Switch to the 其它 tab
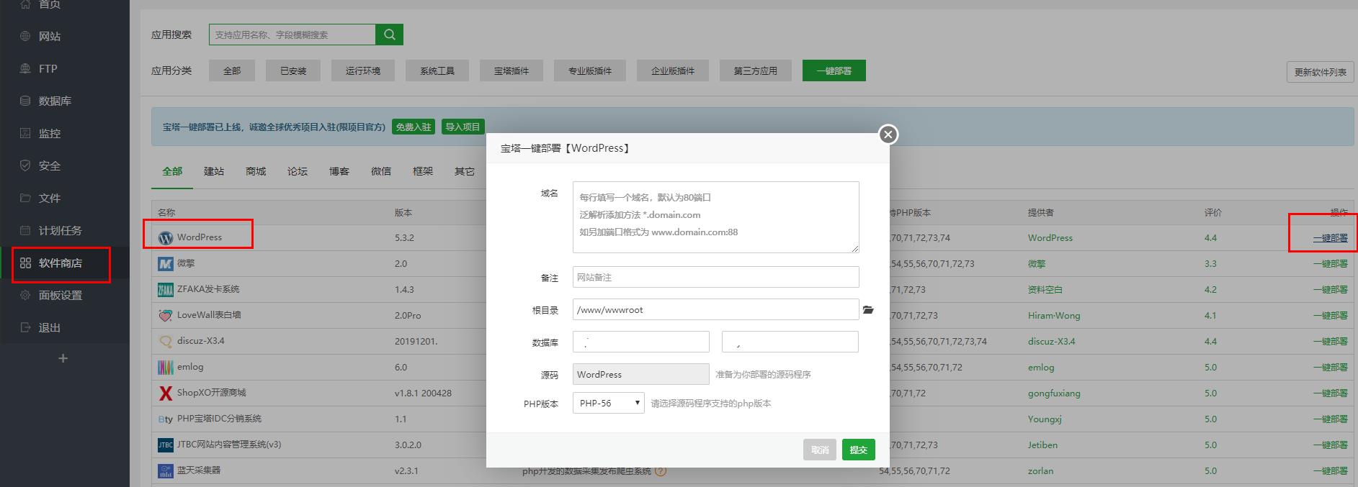Viewport: 1358px width, 487px height. pos(465,171)
